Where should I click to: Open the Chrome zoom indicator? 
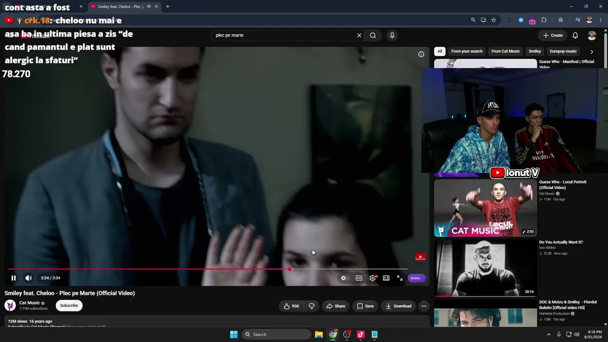point(473,20)
